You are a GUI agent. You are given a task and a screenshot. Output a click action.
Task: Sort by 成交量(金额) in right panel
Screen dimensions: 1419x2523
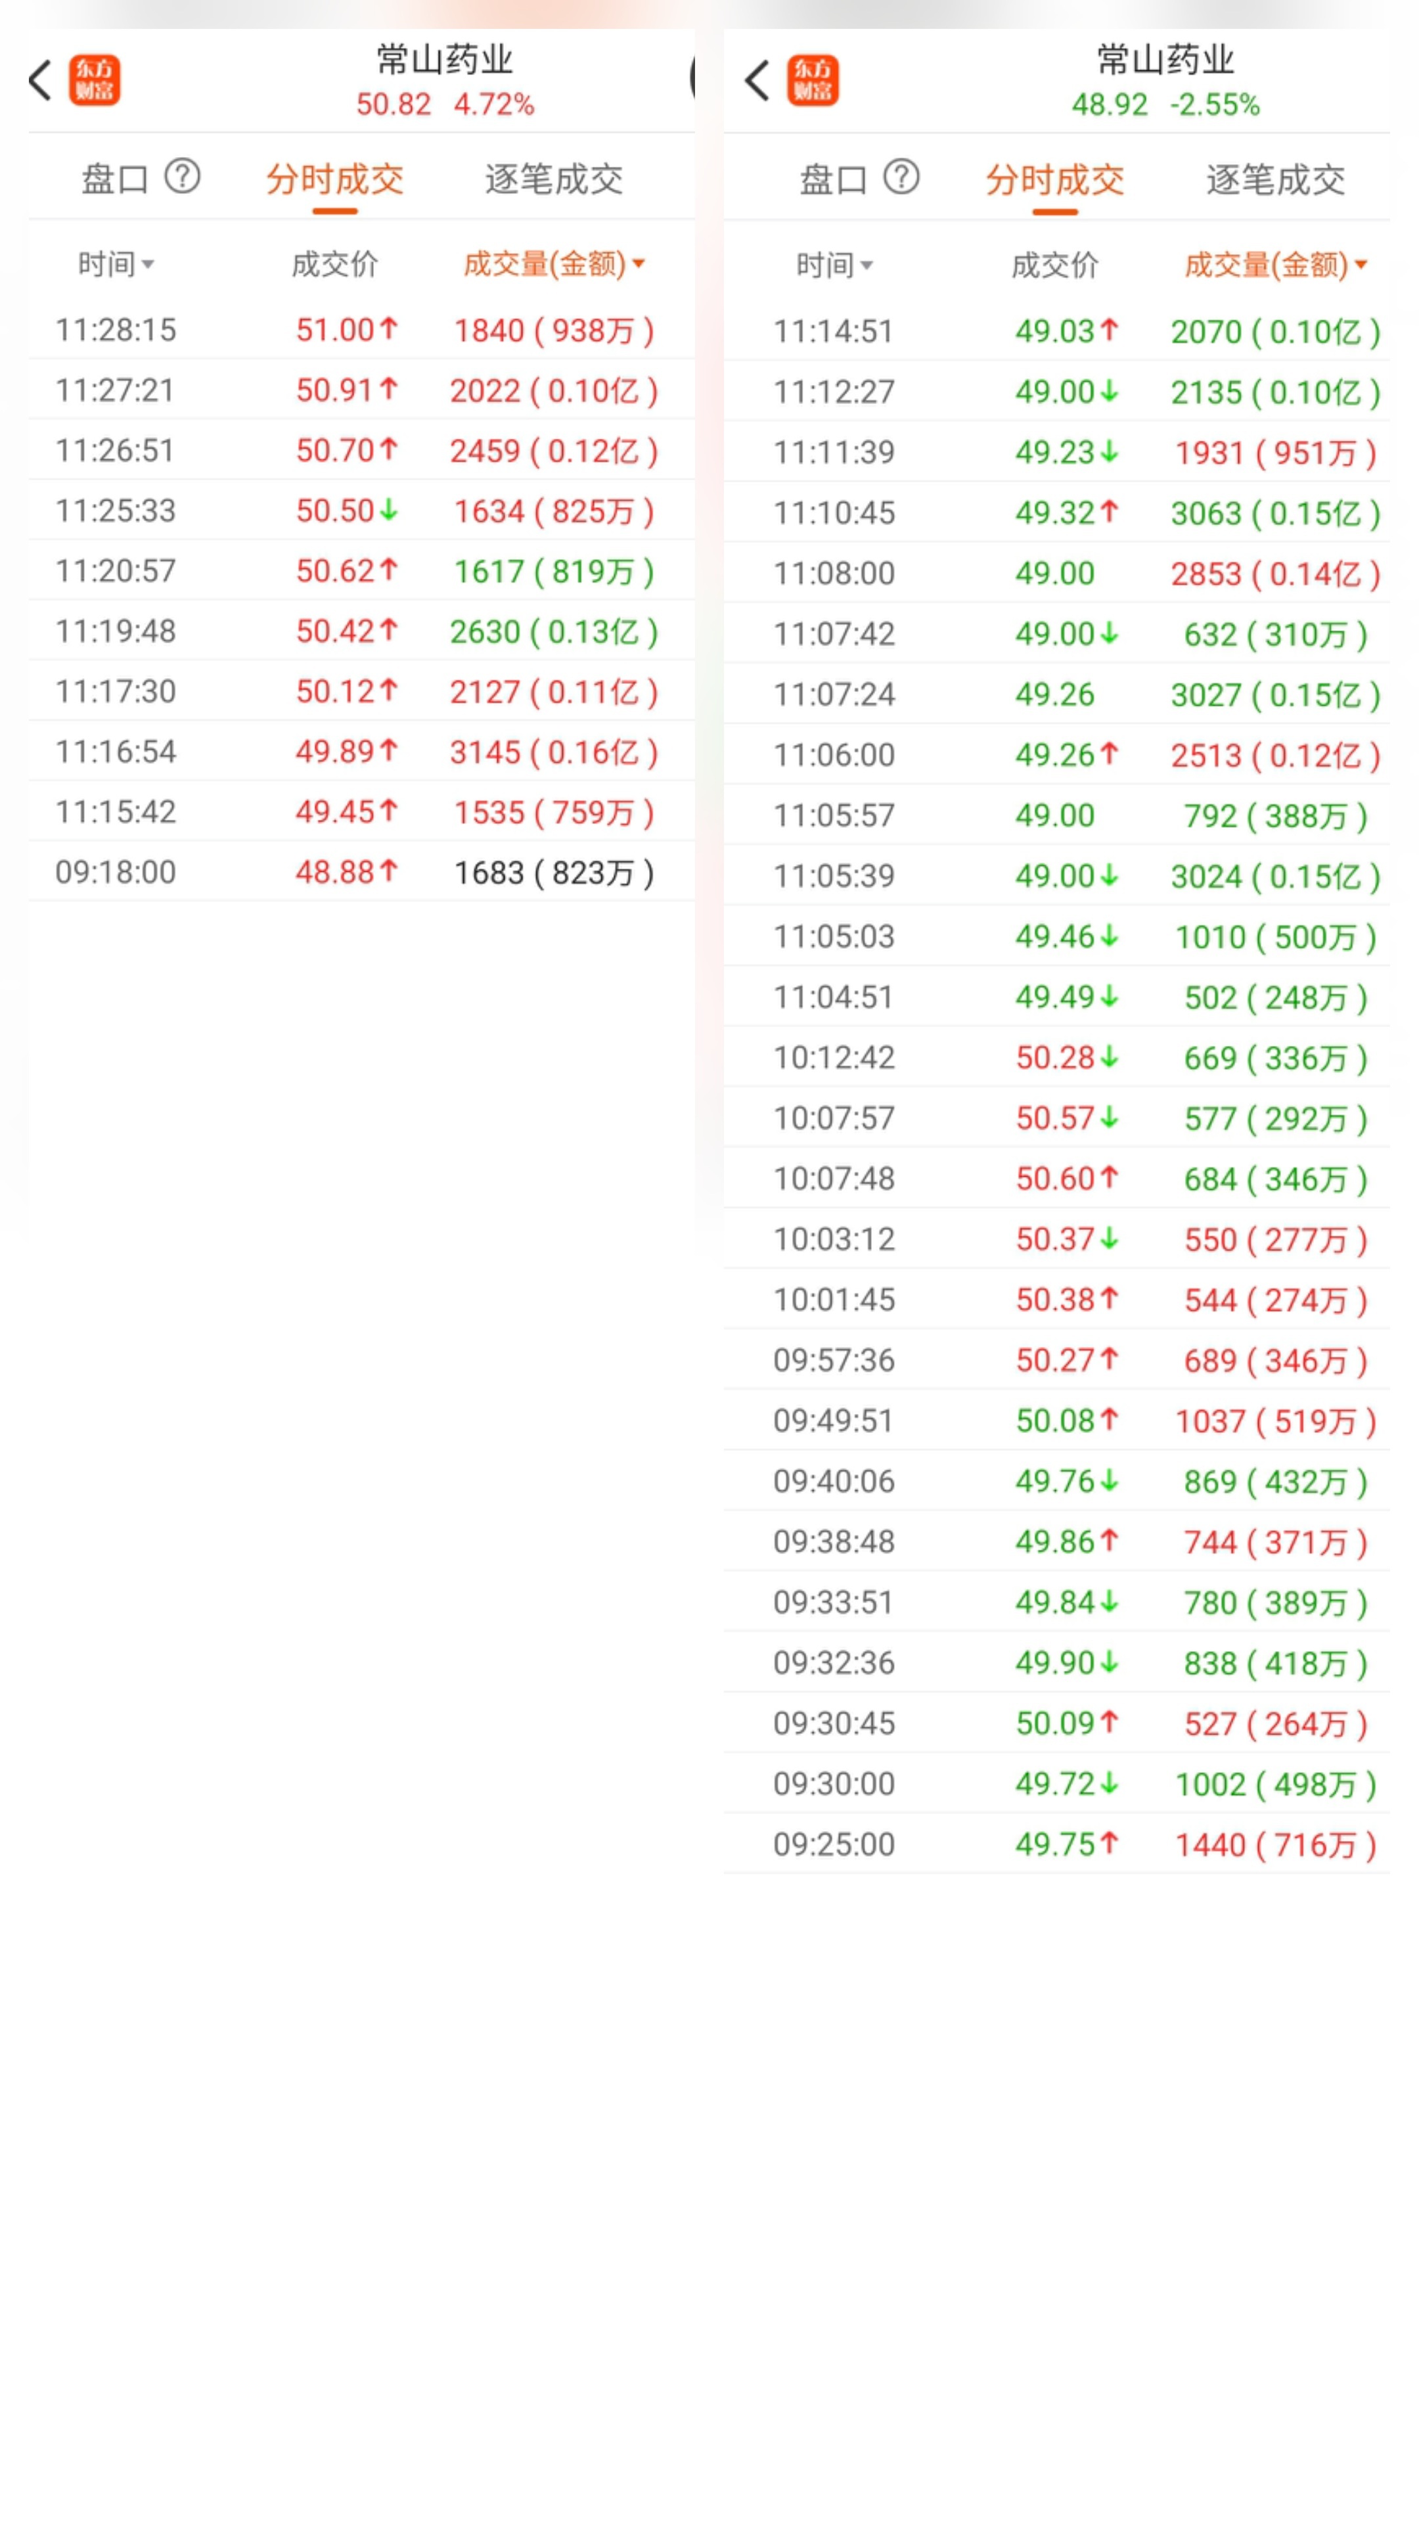[1274, 264]
